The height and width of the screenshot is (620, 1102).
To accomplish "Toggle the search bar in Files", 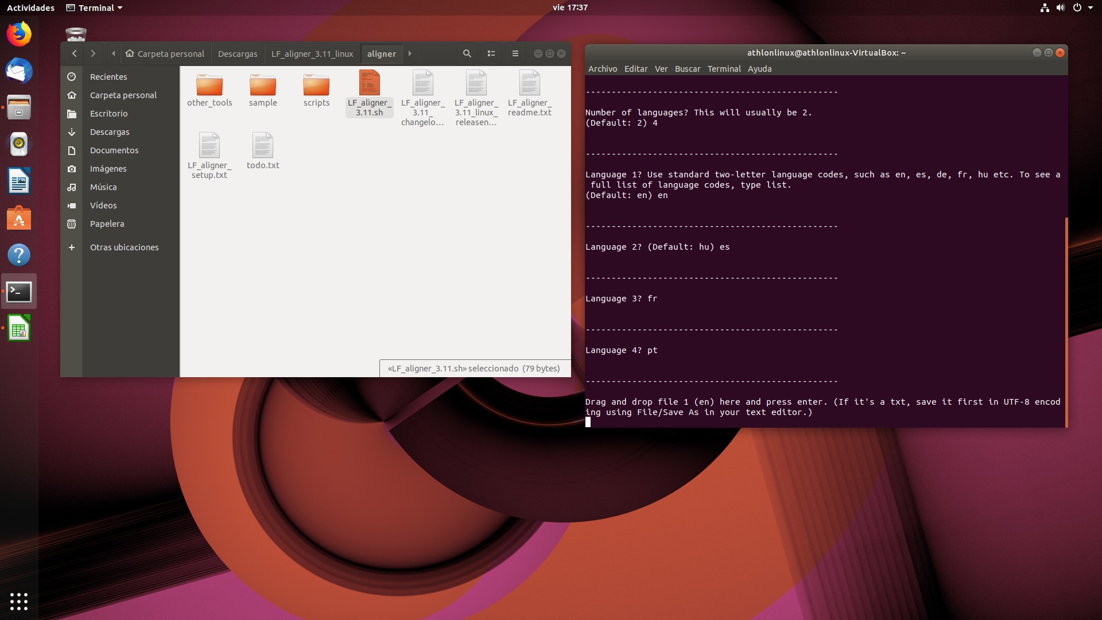I will click(467, 53).
